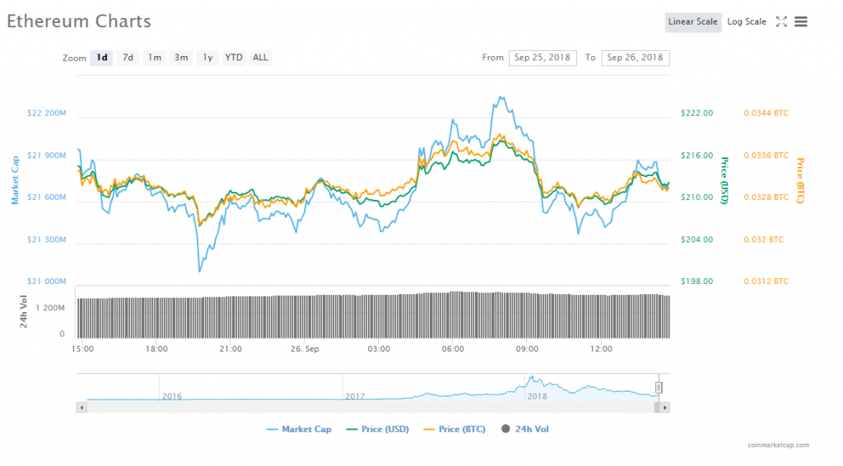Open the From date field
The height and width of the screenshot is (466, 843).
(x=543, y=58)
